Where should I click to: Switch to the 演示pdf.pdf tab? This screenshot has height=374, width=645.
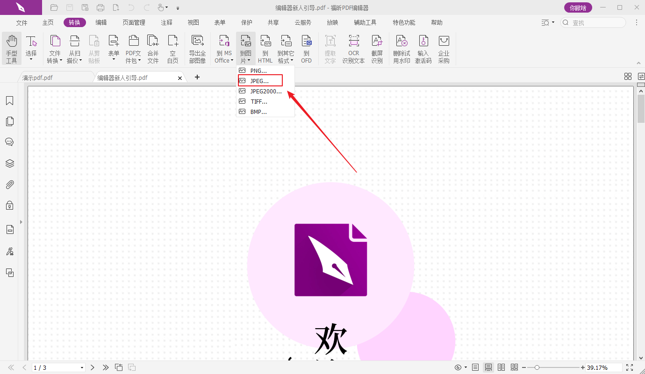click(37, 78)
